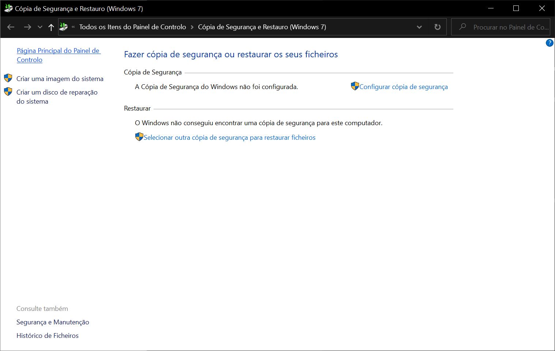The image size is (555, 351).
Task: Focus 'Procurar no Painel de Controlo' search box
Action: tap(501, 27)
